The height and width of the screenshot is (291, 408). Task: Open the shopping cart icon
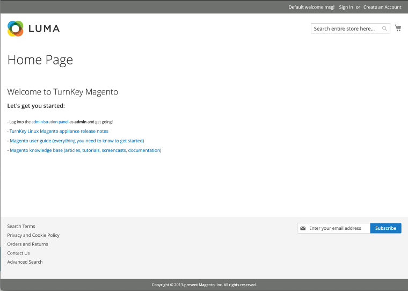pos(398,28)
